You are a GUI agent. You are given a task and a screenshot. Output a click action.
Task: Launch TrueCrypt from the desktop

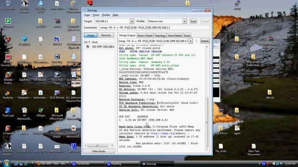click(x=8, y=112)
